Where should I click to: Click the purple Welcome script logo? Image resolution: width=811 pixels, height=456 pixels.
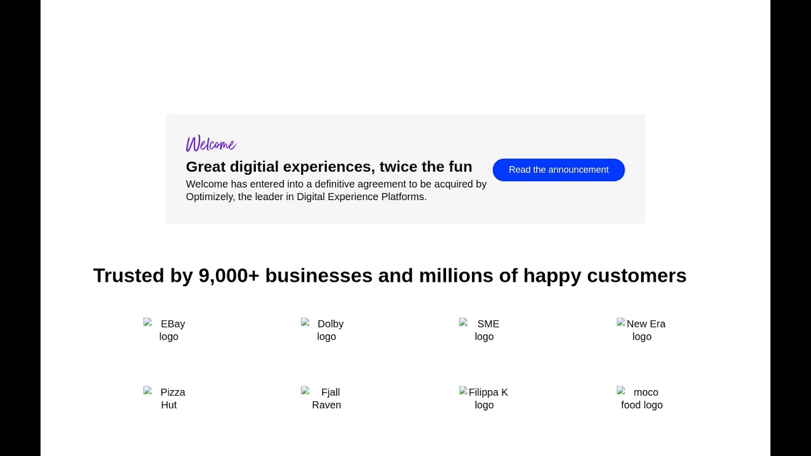pyautogui.click(x=211, y=144)
